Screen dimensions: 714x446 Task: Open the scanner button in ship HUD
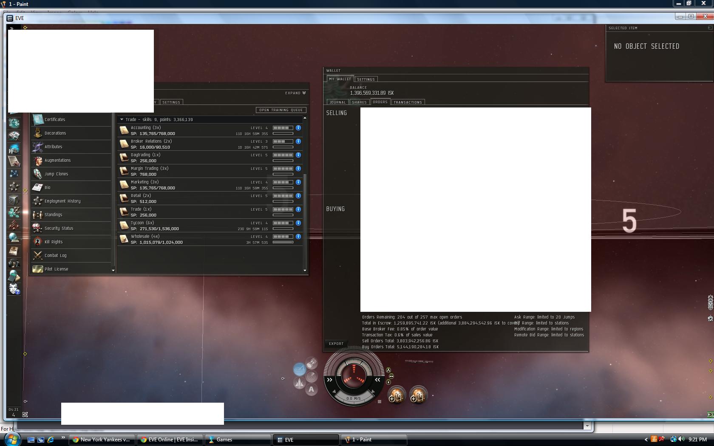[x=312, y=376]
